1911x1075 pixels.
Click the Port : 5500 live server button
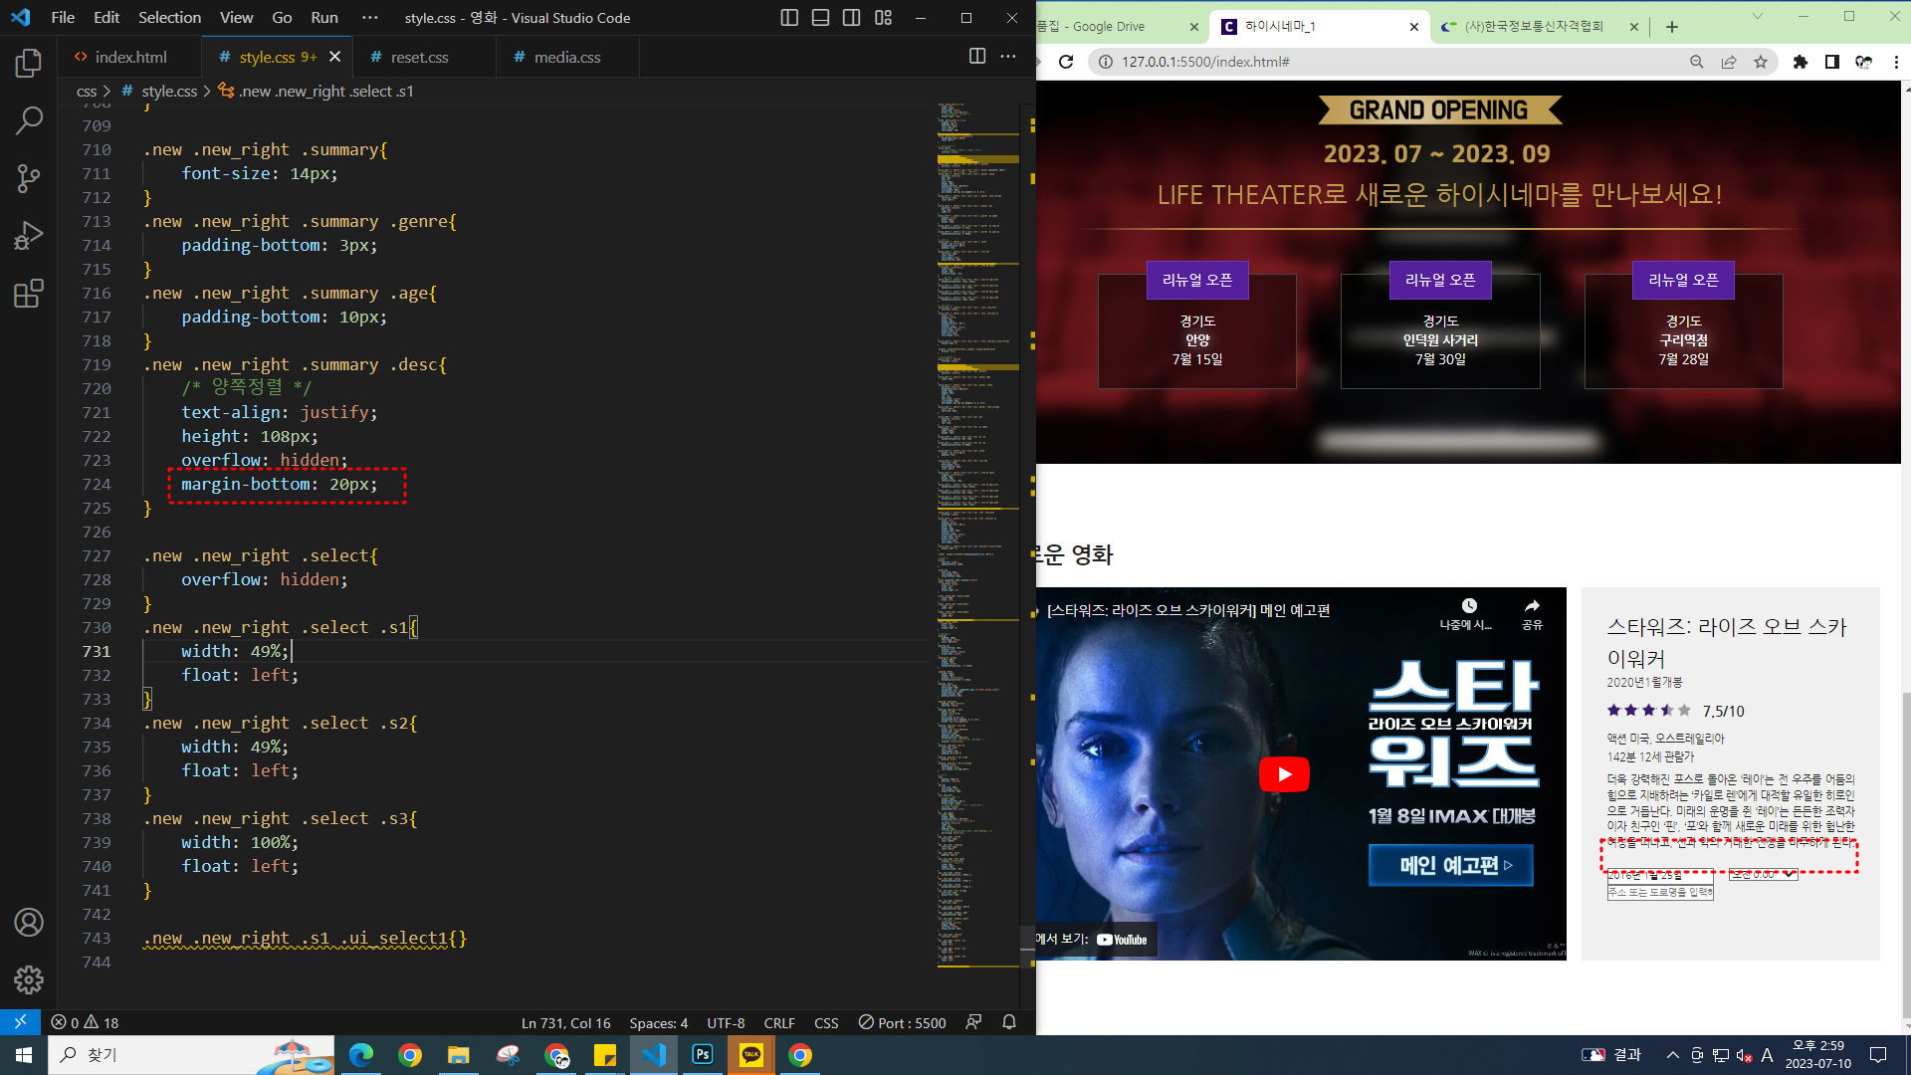[902, 1022]
